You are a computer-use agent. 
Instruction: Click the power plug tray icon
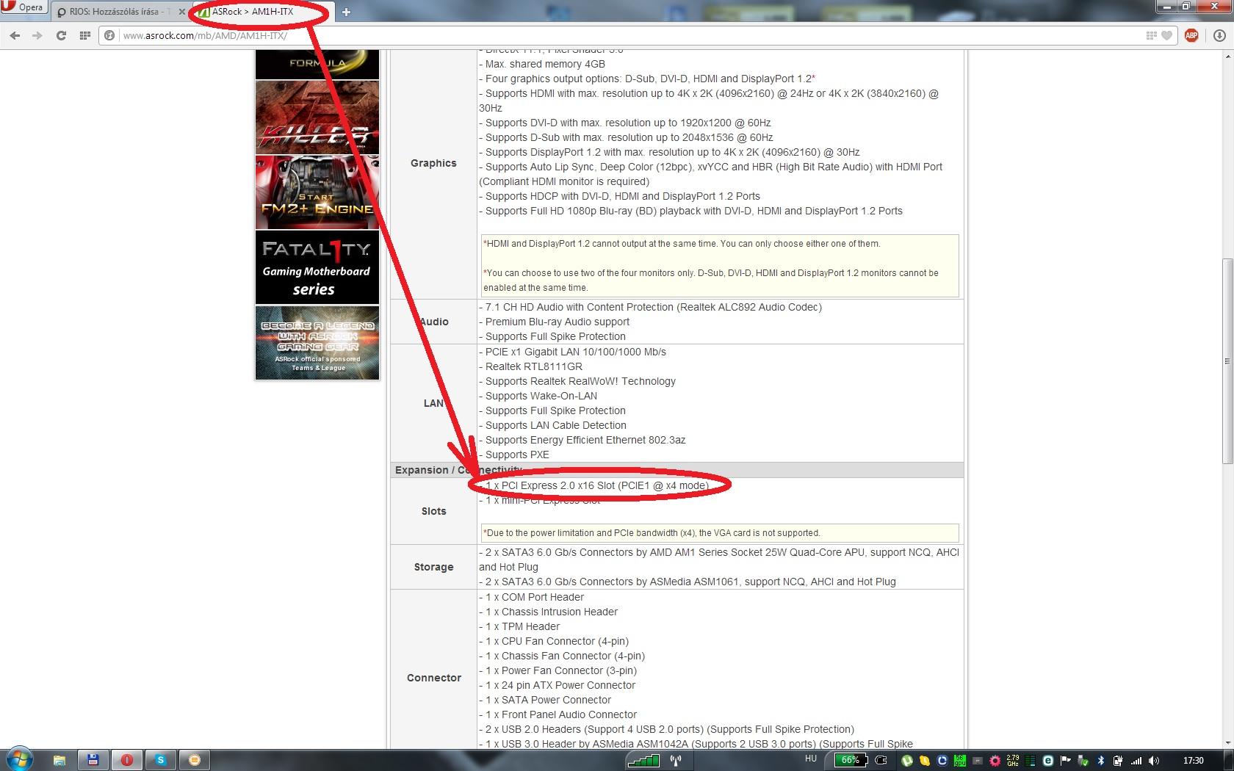[x=881, y=760]
